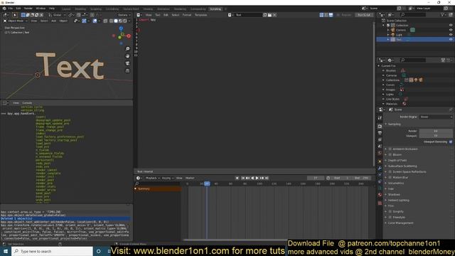Toggle the Viewport Denoising checkbox

click(451, 142)
